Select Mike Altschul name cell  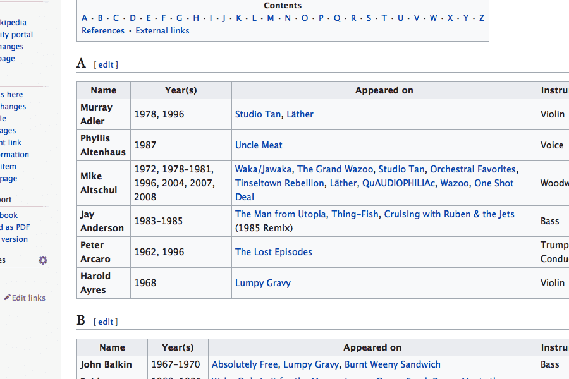(x=104, y=183)
